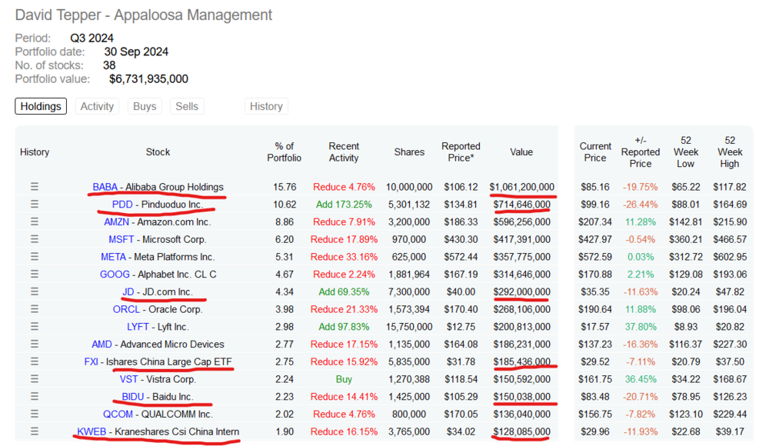The width and height of the screenshot is (769, 446).
Task: Sort by the 52 Week Low column header
Action: [x=686, y=152]
